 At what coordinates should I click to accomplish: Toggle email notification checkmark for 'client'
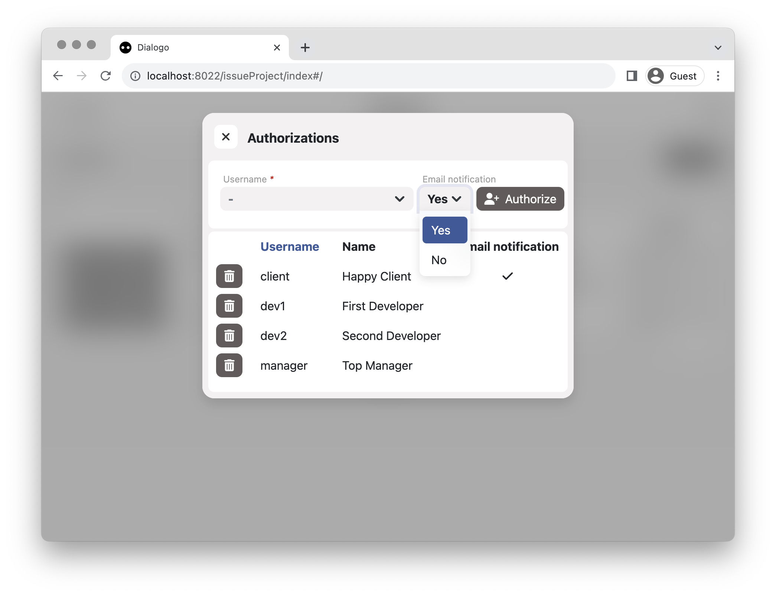point(507,276)
